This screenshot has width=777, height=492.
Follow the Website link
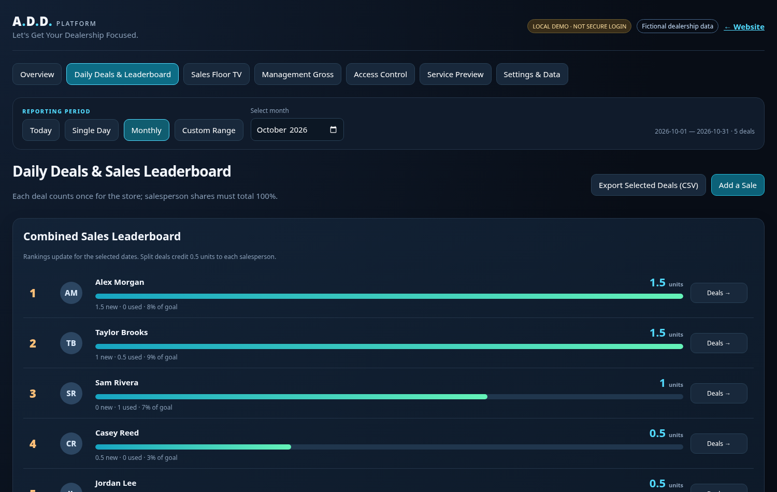(744, 27)
